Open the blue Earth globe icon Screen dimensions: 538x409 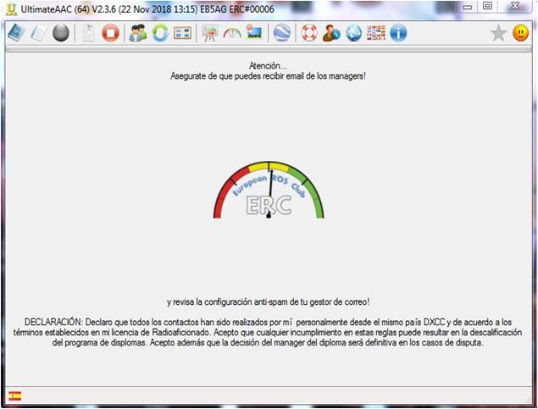coord(281,33)
